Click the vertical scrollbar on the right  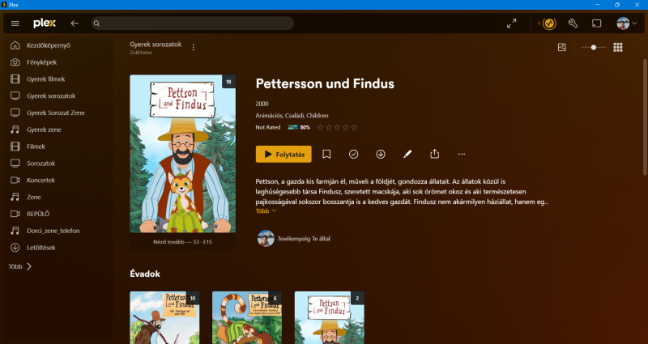[x=645, y=117]
